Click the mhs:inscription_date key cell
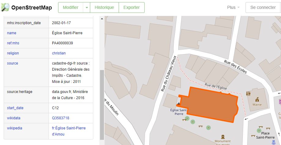The height and width of the screenshot is (145, 281). point(26,23)
